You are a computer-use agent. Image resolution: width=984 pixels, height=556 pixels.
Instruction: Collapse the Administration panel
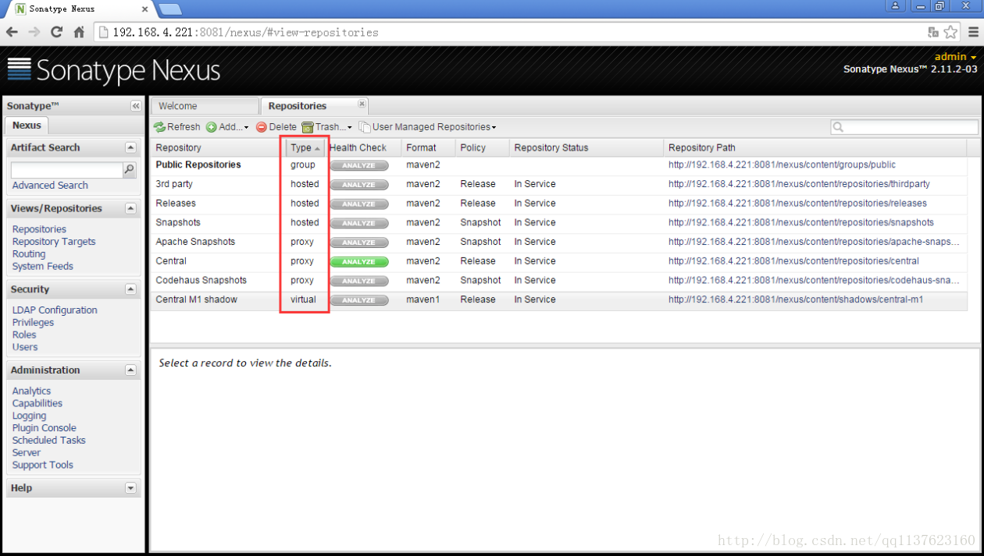click(x=130, y=370)
